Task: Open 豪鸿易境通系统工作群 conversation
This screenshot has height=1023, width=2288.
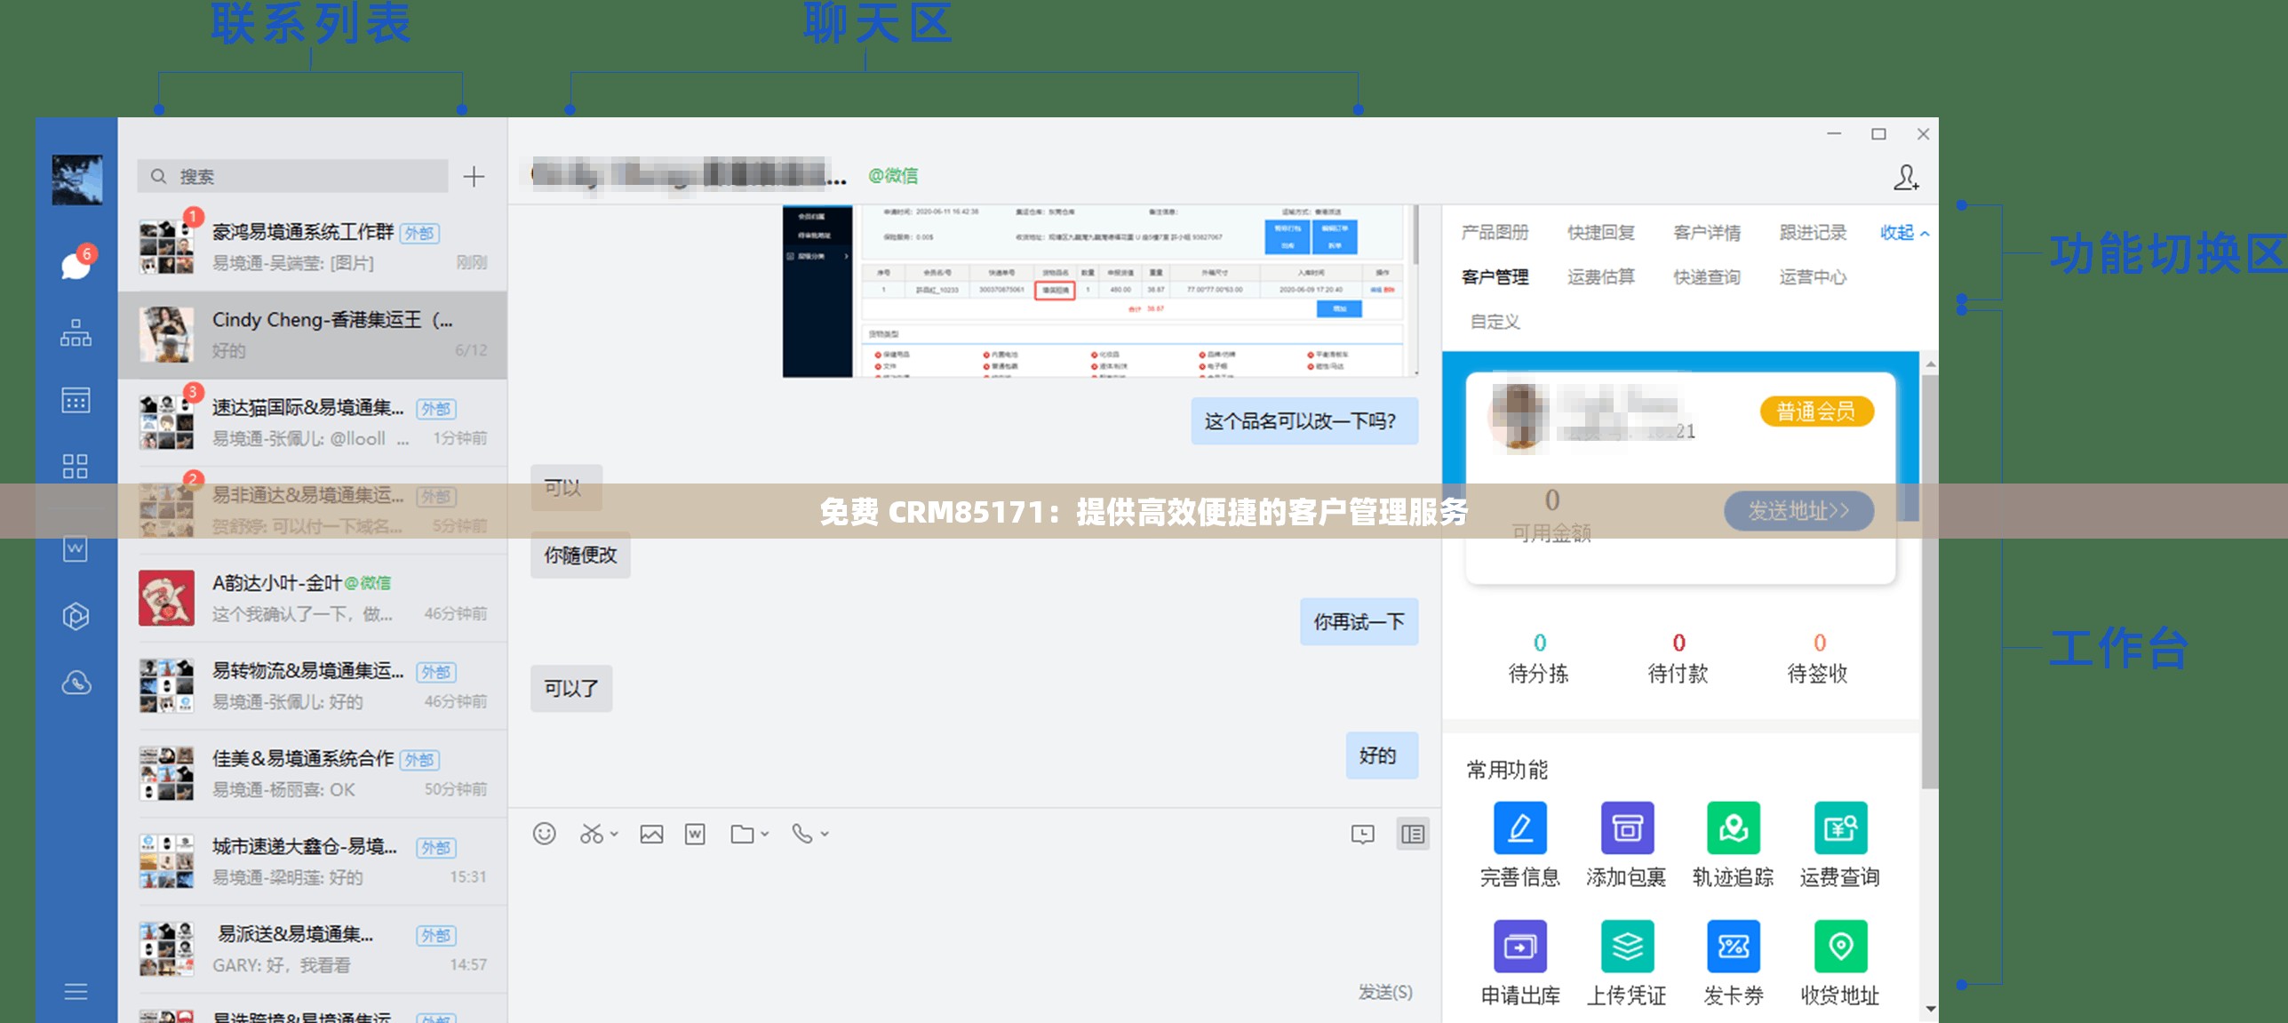Action: [313, 247]
